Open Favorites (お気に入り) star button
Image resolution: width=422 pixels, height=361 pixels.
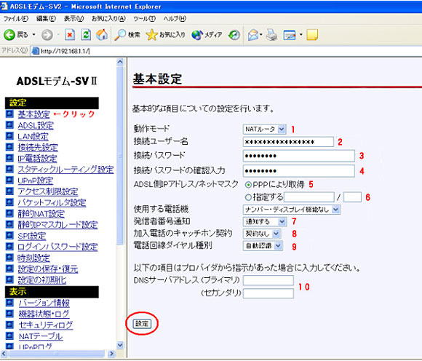pos(165,35)
